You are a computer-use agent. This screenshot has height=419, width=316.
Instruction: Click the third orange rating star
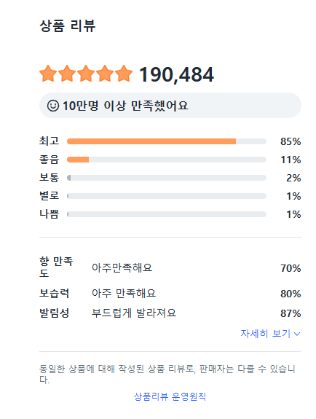pos(86,74)
